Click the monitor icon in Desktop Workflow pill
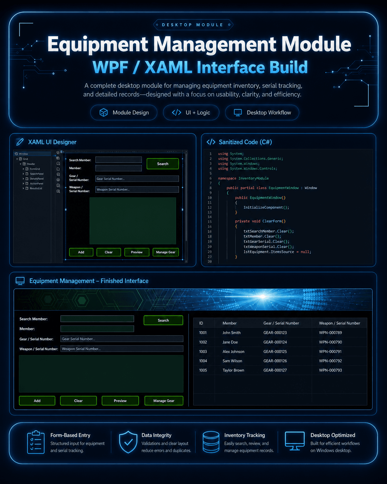The image size is (387, 484). (238, 113)
